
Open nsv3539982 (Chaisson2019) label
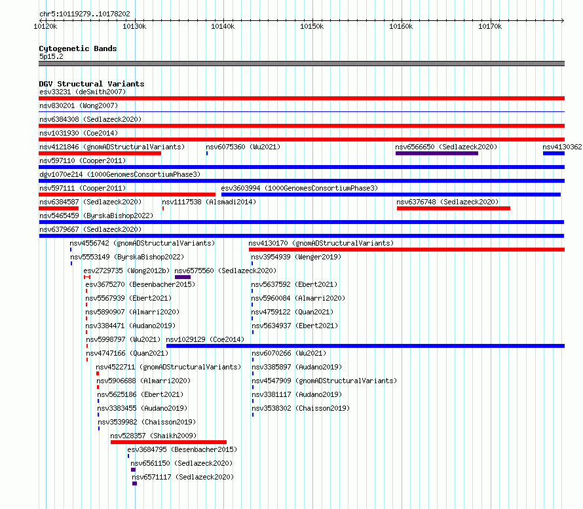[147, 422]
